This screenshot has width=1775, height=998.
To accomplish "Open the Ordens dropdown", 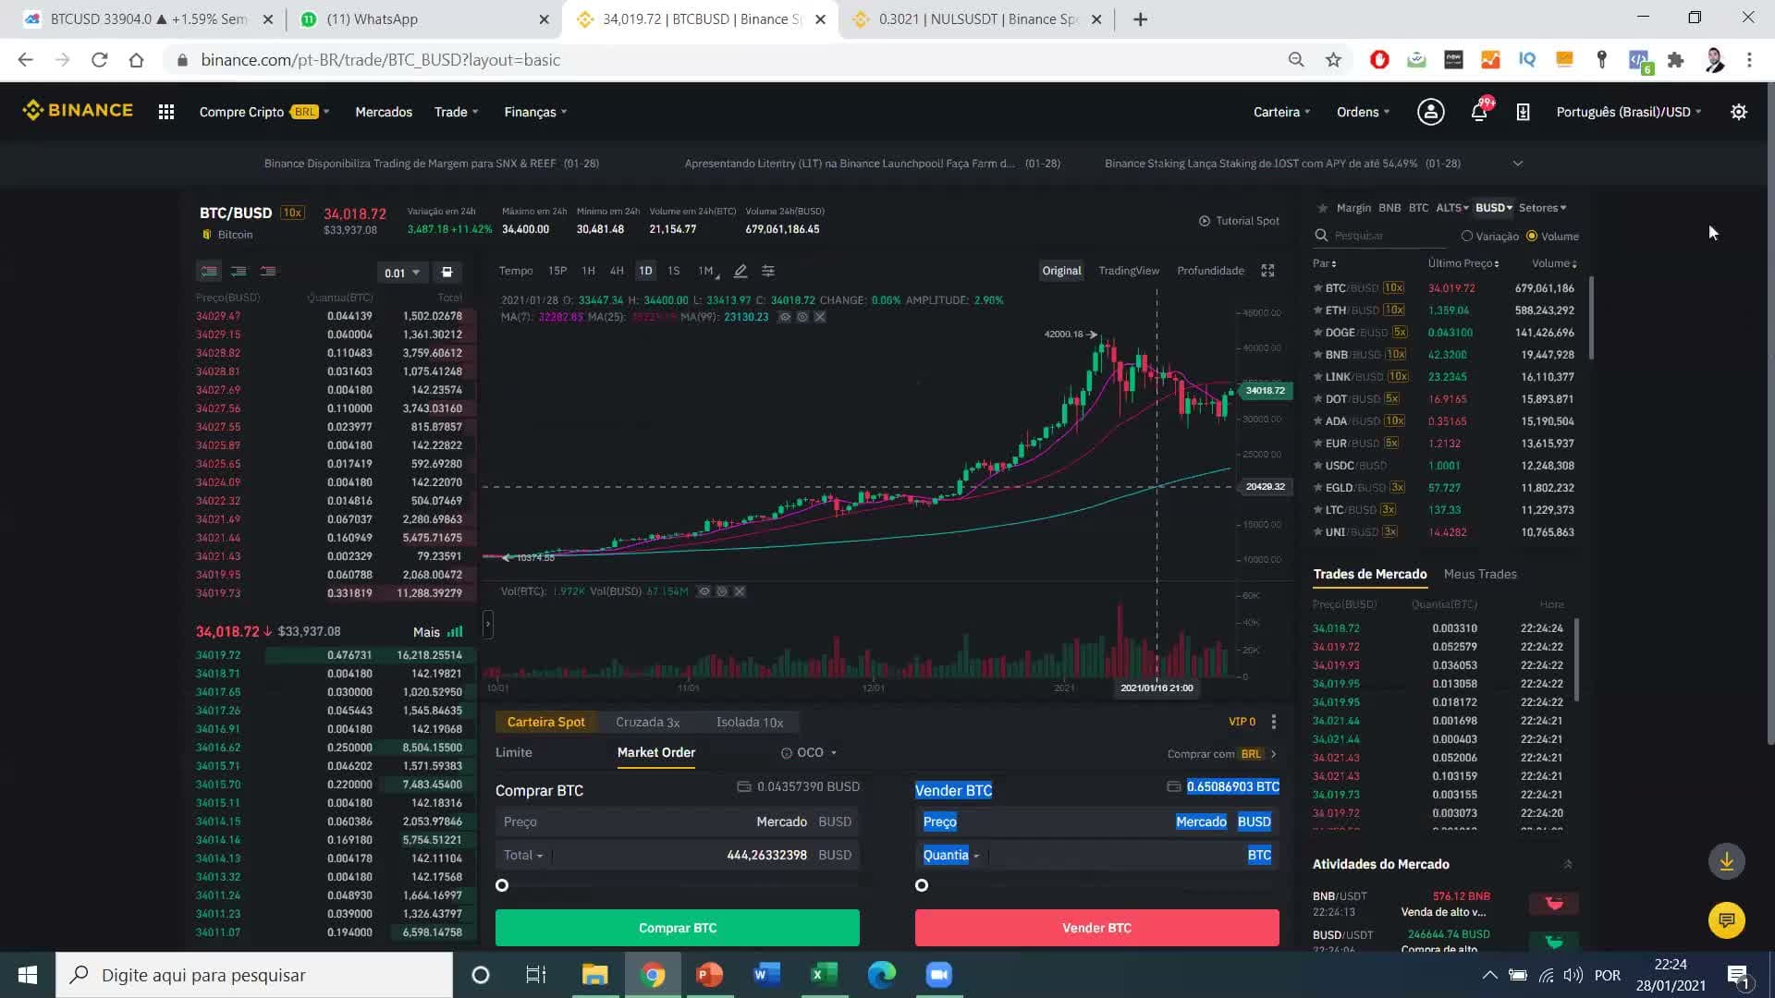I will point(1363,112).
